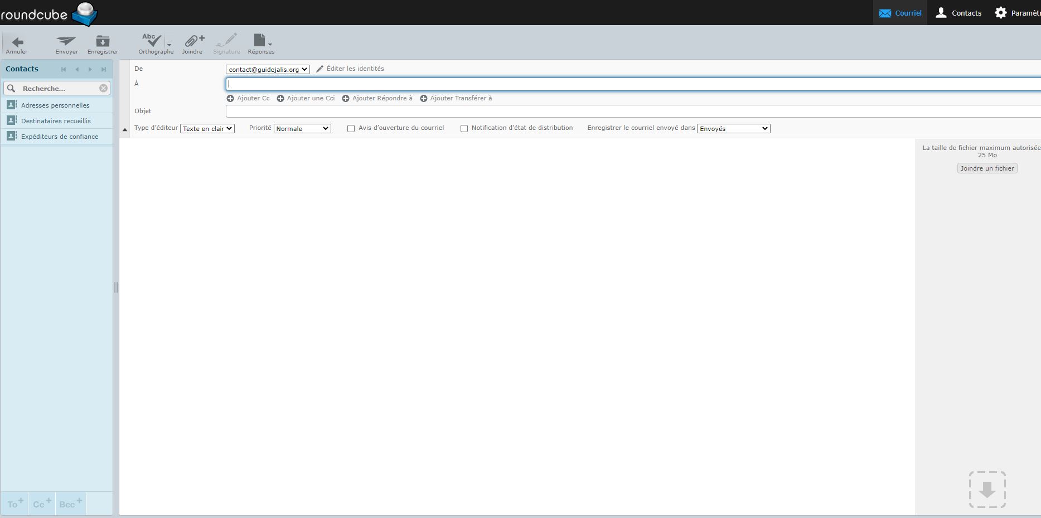The width and height of the screenshot is (1041, 518).
Task: Switch to the Courriel tab
Action: (900, 12)
